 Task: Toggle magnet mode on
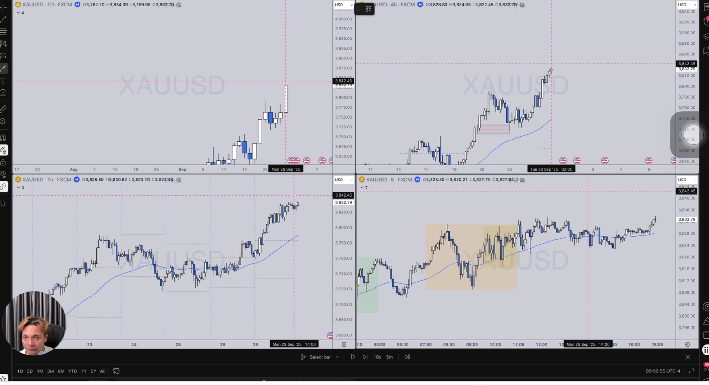tap(3, 137)
